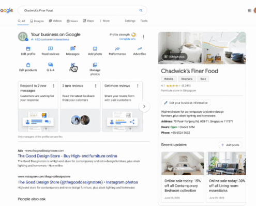Click Edit your business information button

(x=186, y=103)
